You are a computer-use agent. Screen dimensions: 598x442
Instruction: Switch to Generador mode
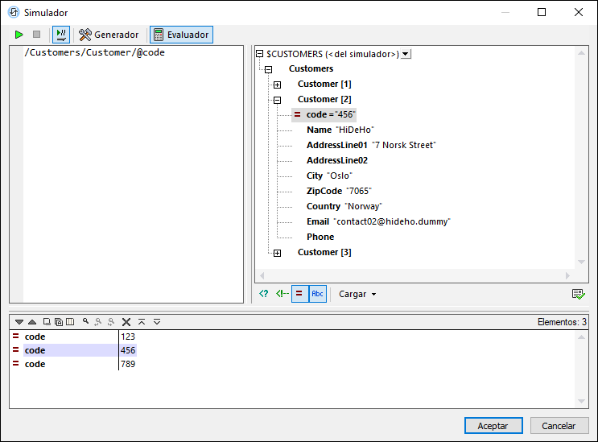109,35
